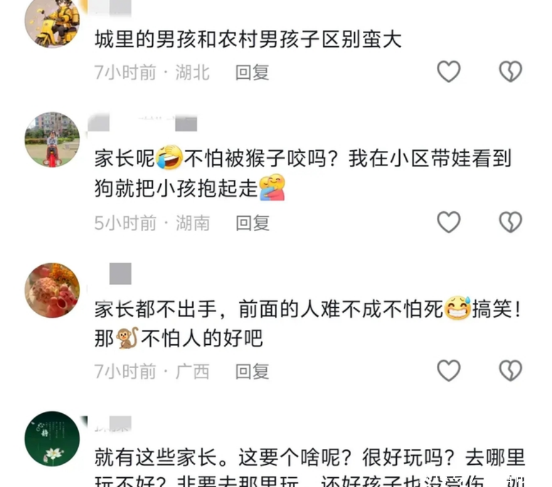Tap the username above the Hunan comment

(x=142, y=123)
